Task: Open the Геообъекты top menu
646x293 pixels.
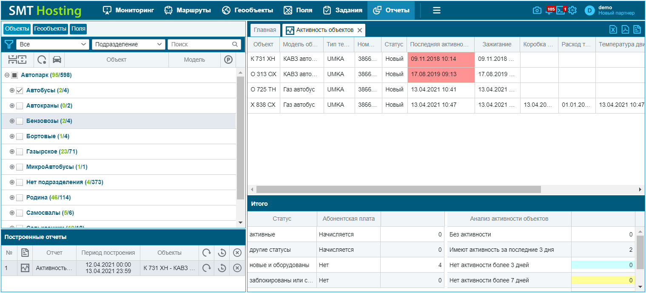Action: 248,10
